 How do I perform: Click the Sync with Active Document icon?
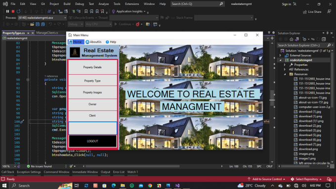coord(313,39)
